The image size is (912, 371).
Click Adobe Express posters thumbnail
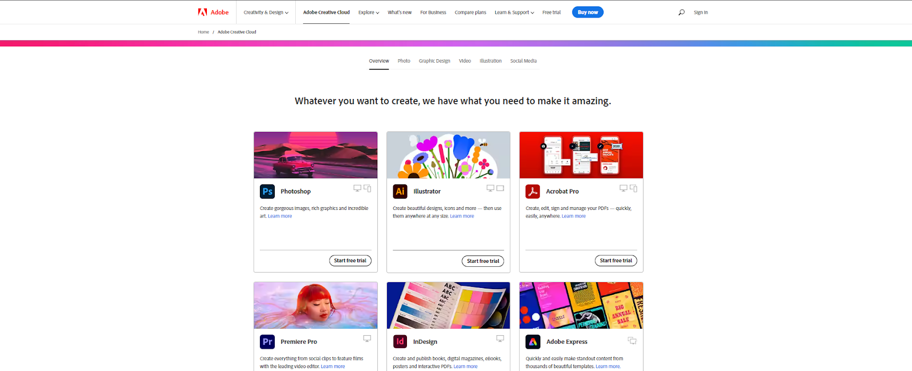581,306
